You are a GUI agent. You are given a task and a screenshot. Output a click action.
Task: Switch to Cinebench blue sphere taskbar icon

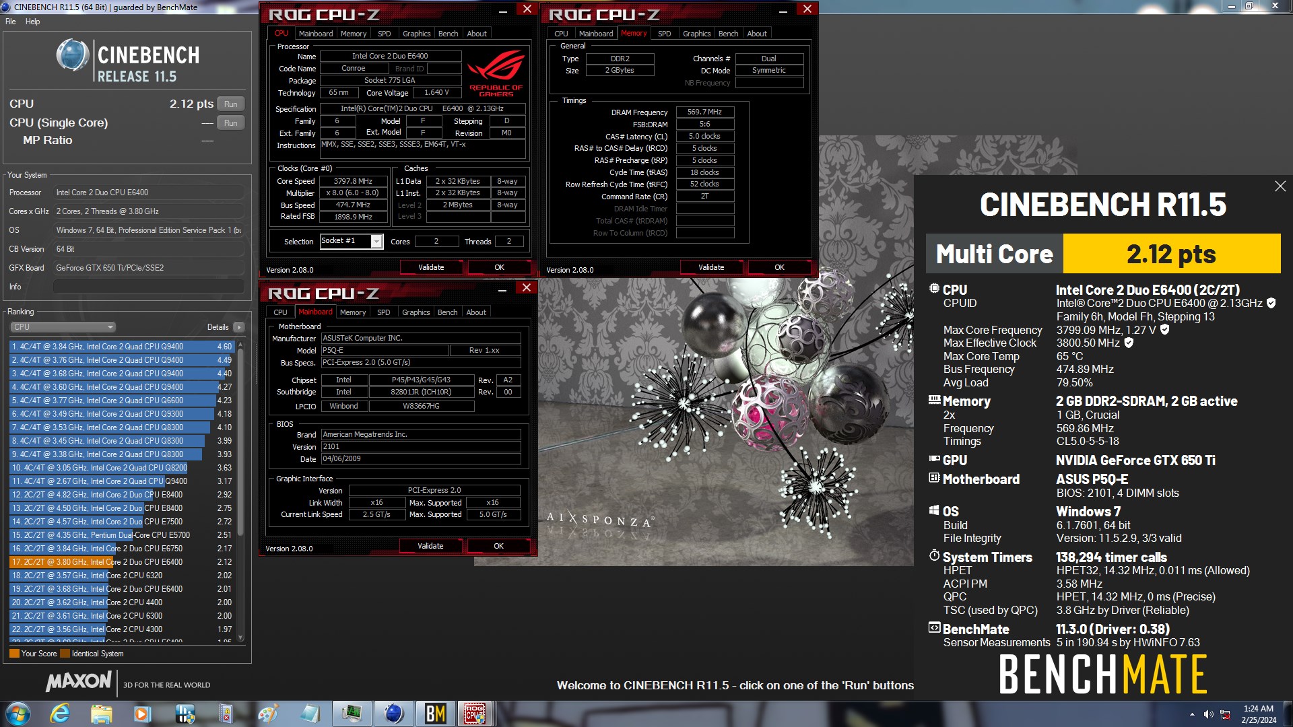pos(393,714)
